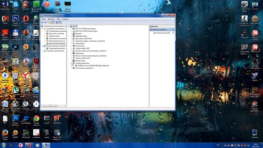Launch the AIMP3 desktop shortcut
This screenshot has width=263, height=148.
pyautogui.click(x=16, y=134)
